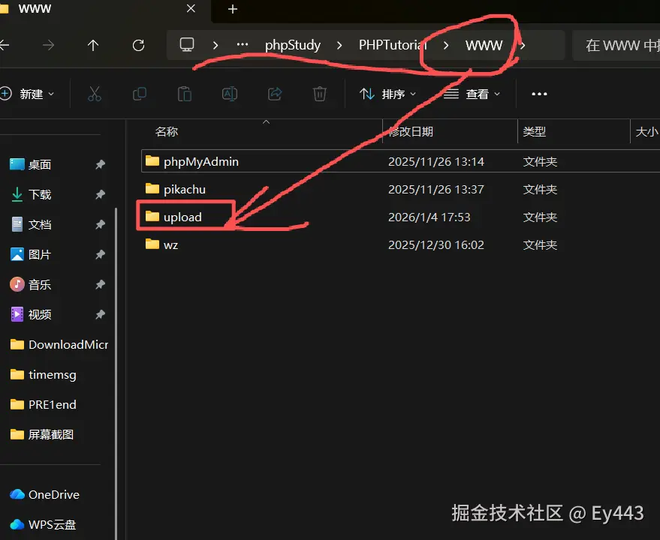Expand chevron after WWW breadcrumb

(523, 45)
